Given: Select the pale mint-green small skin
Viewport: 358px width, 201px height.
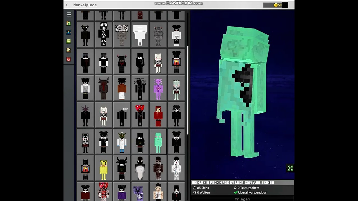Looking at the screenshot, I should tap(176, 88).
